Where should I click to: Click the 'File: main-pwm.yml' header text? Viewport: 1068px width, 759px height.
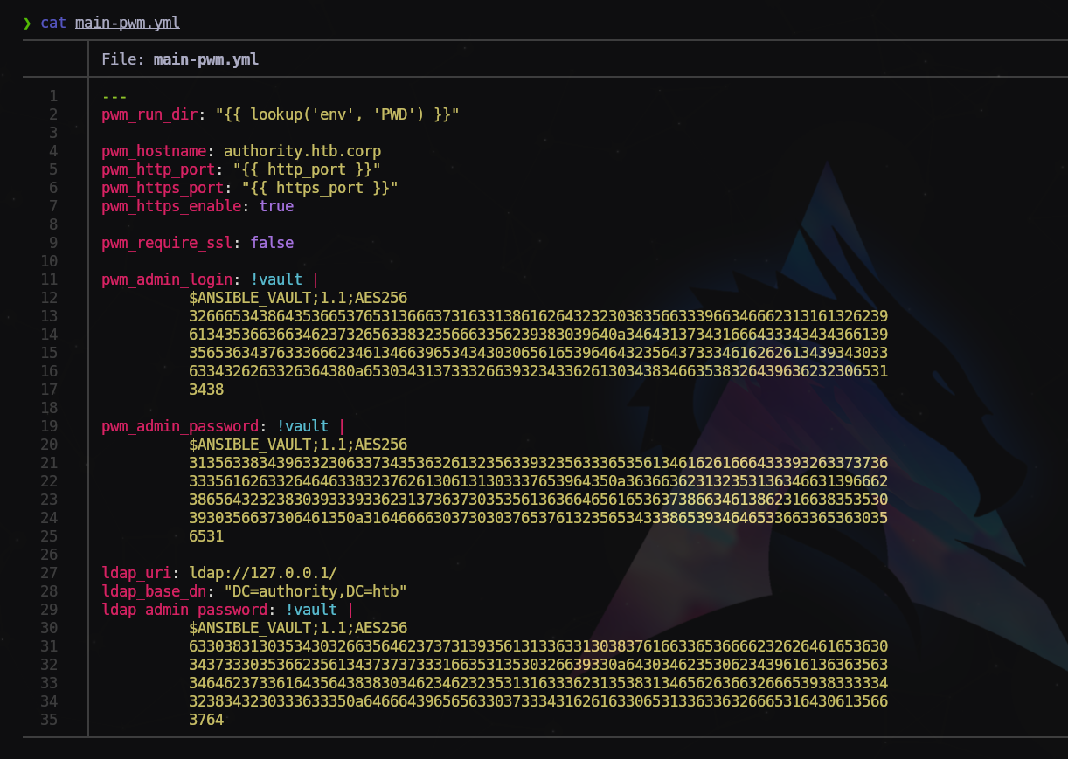tap(179, 59)
